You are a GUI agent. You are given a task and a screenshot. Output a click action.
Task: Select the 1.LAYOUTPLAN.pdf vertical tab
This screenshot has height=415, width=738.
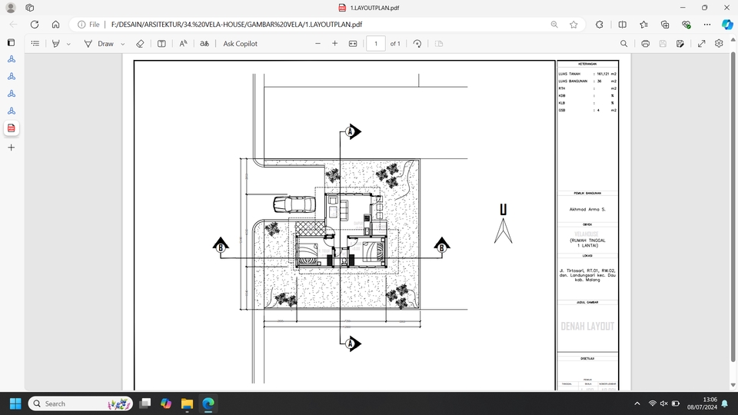[12, 128]
